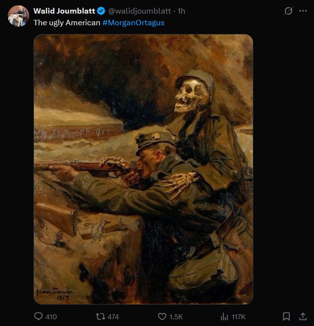Click the repost arrows icon
The width and height of the screenshot is (314, 326).
[99, 316]
